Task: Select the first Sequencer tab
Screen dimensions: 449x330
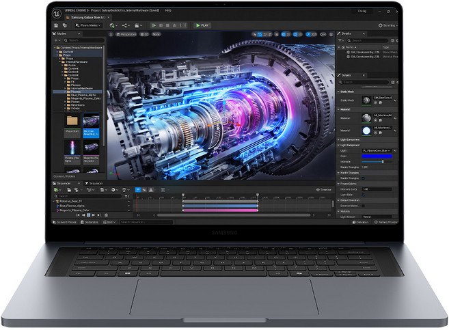Action: [66, 184]
